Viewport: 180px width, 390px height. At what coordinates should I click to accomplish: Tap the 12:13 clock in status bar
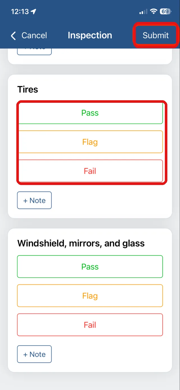(x=20, y=12)
